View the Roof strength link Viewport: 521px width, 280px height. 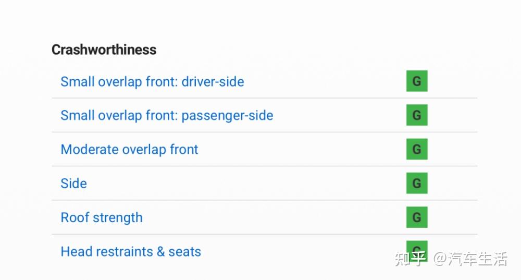pyautogui.click(x=102, y=217)
